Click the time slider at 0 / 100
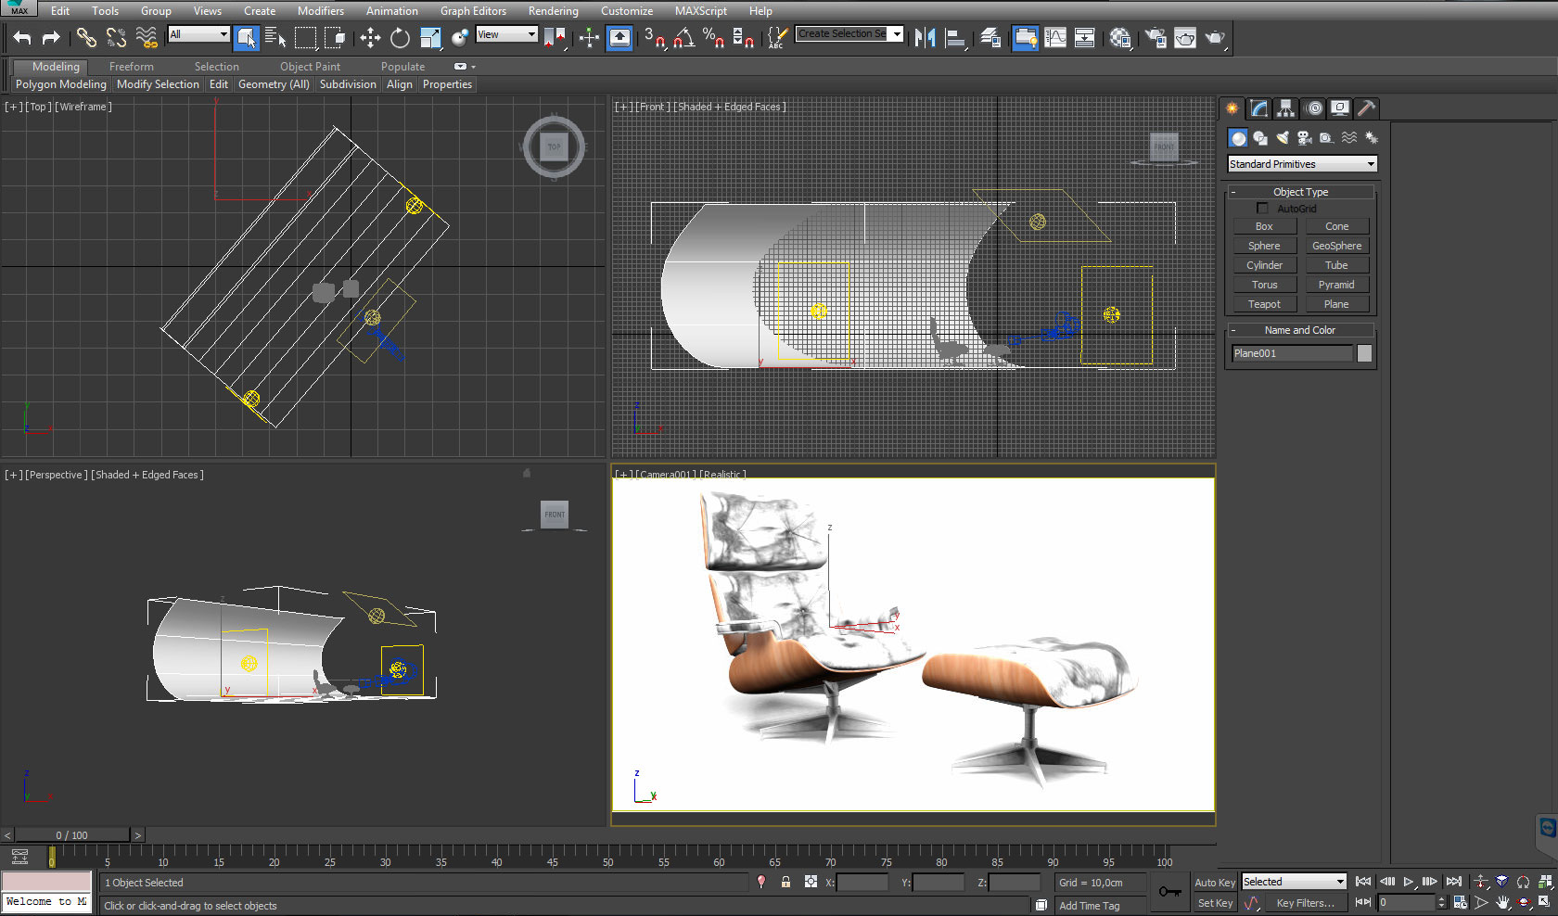 point(72,835)
